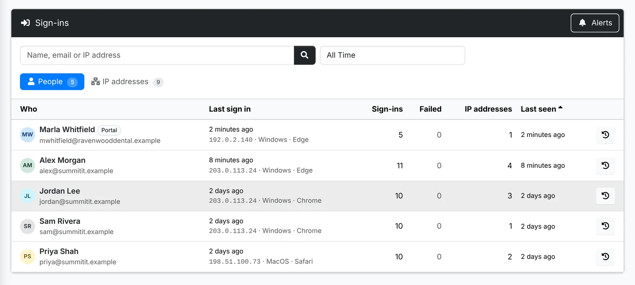This screenshot has width=635, height=285.
Task: Sort by the Sign-ins column header
Action: tap(387, 109)
